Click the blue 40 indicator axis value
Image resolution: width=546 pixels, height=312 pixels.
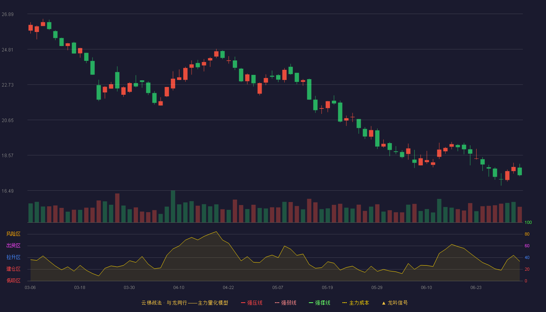coord(527,258)
